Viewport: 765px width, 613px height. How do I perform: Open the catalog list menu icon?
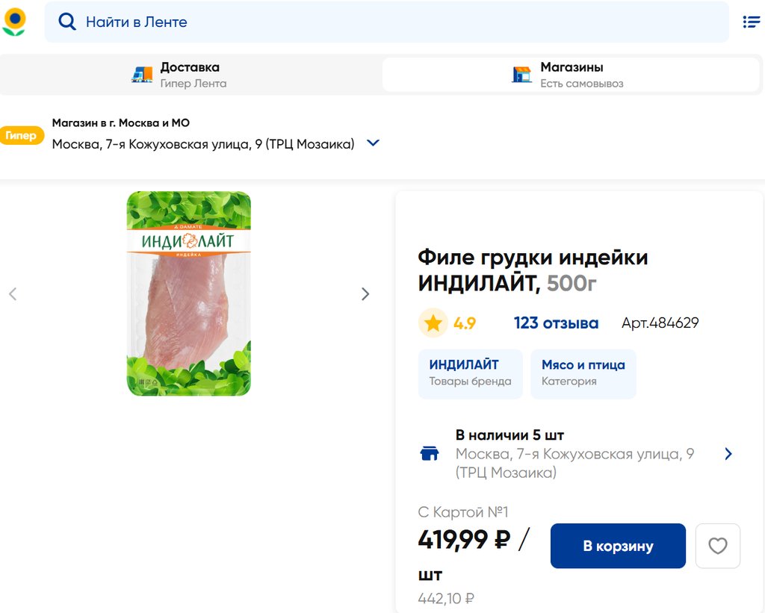(x=751, y=22)
